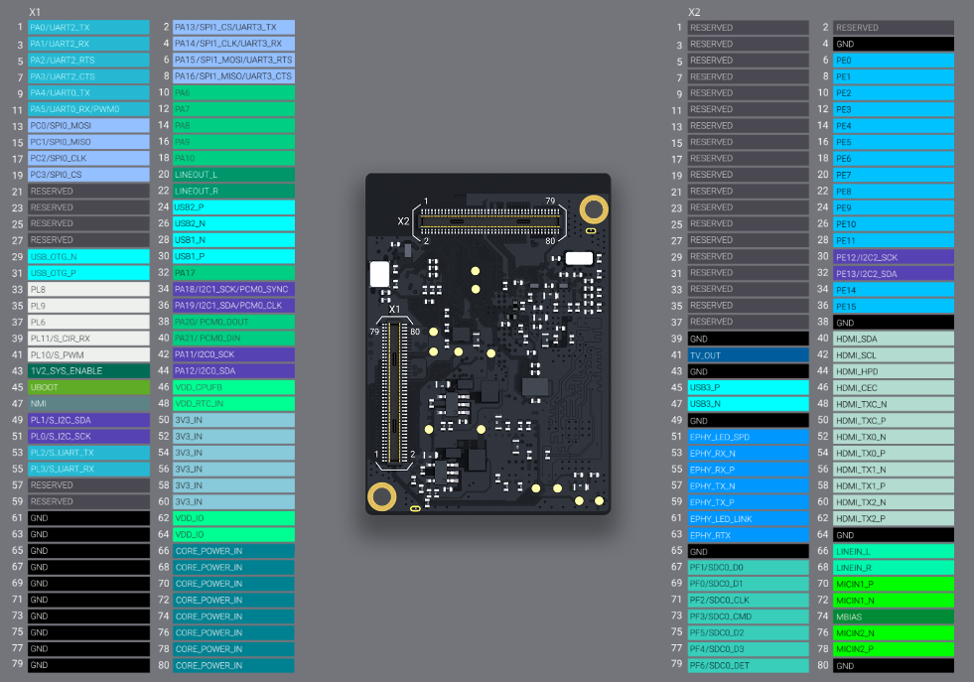This screenshot has width=974, height=682.
Task: Click the HDMI_TXC_N pin label
Action: click(x=894, y=404)
